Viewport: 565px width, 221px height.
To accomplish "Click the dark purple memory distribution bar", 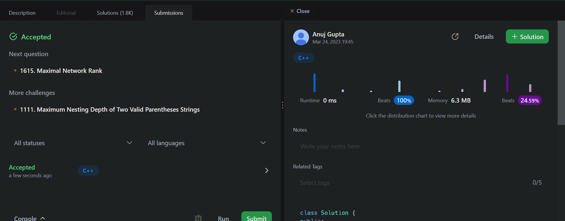I will (x=507, y=83).
